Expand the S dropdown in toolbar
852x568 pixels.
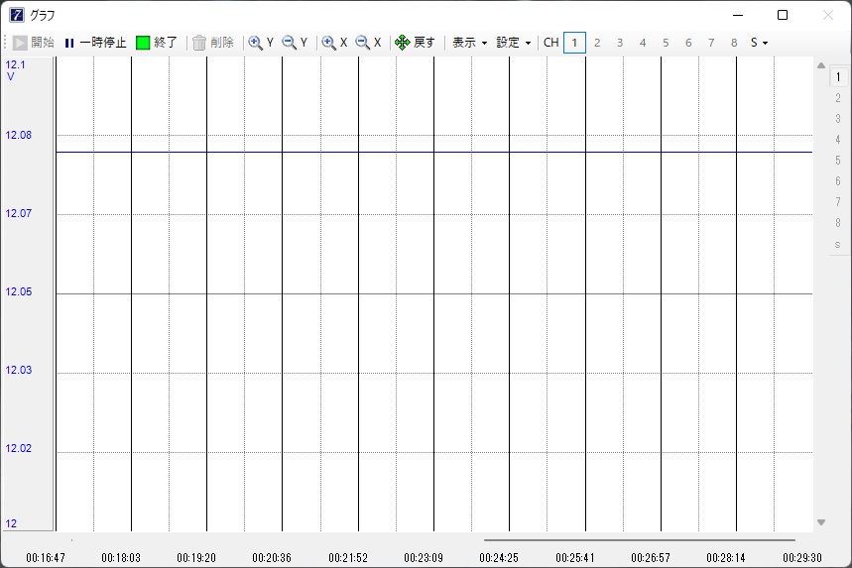[x=759, y=43]
